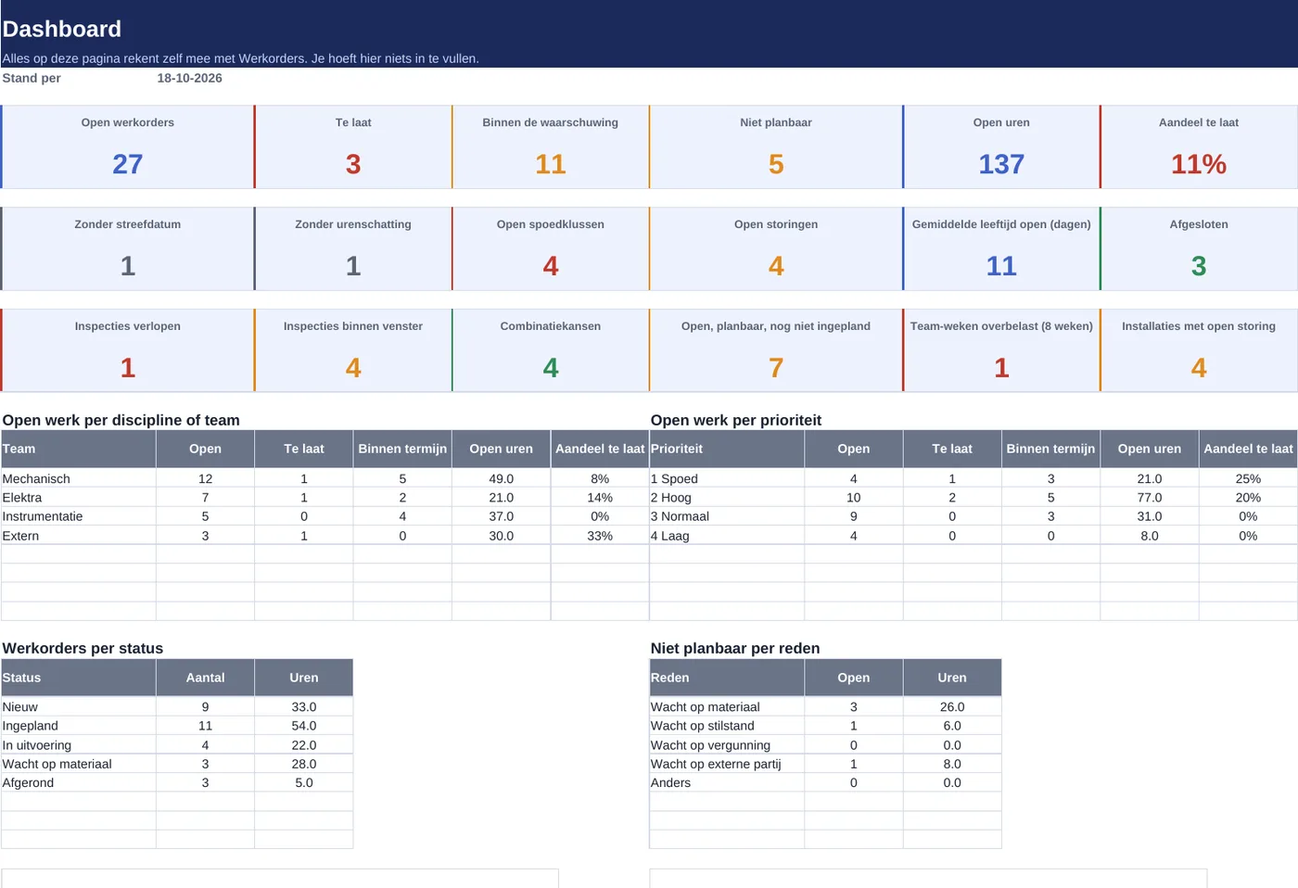Image resolution: width=1298 pixels, height=888 pixels.
Task: Click the Open storingen card label
Action: point(776,224)
